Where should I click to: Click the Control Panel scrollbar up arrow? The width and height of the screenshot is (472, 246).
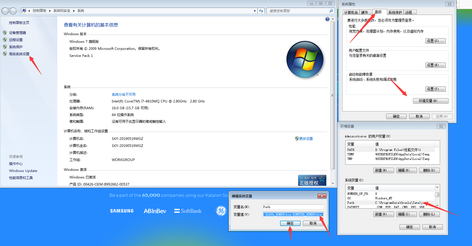(x=333, y=19)
